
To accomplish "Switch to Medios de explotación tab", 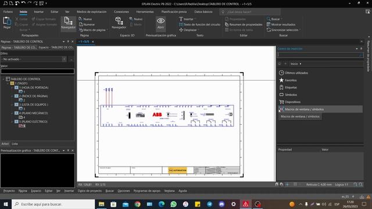I will pos(91,12).
